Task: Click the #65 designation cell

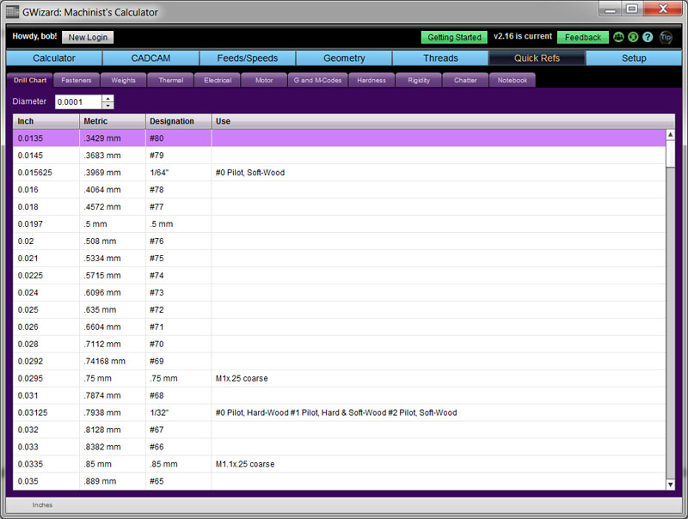Action: (178, 481)
